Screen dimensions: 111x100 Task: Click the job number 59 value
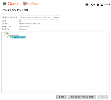pos(20,21)
